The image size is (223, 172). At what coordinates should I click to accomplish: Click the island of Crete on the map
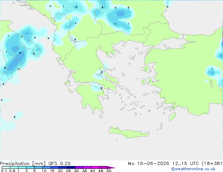tap(129, 132)
